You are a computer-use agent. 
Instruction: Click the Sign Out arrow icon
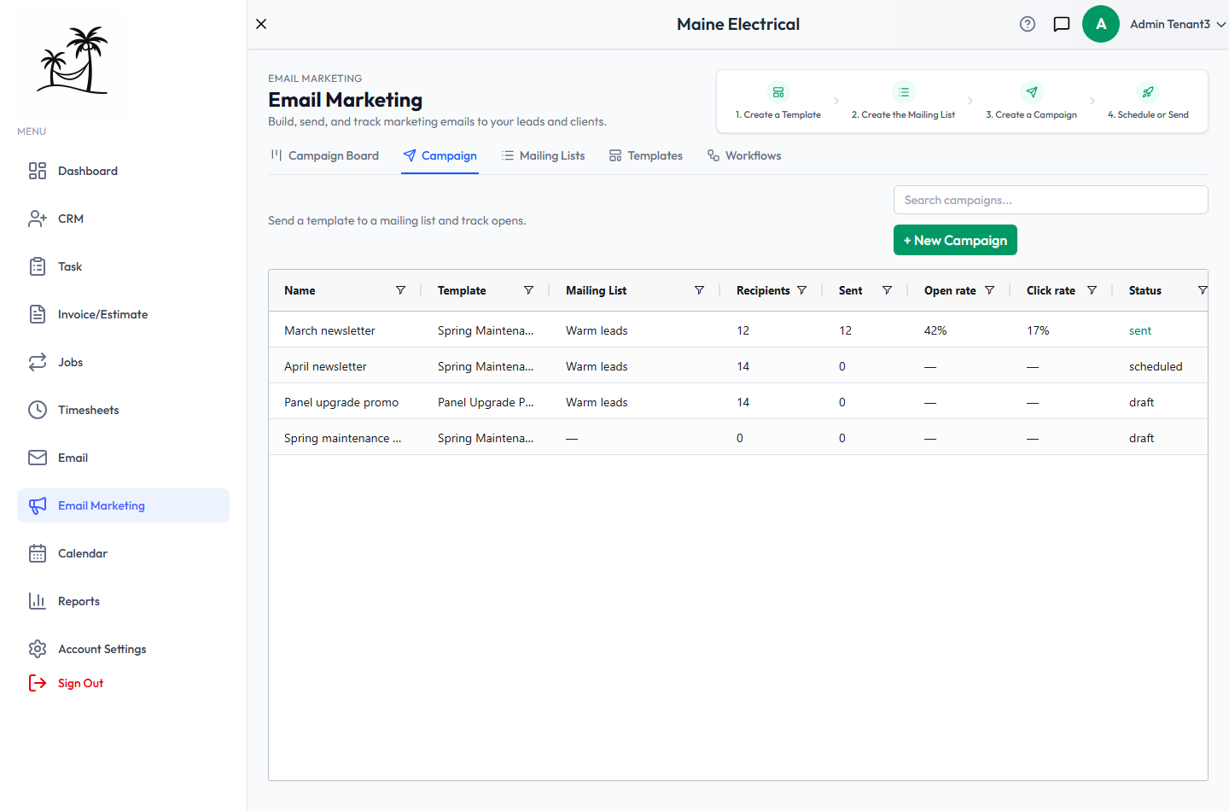pos(38,683)
